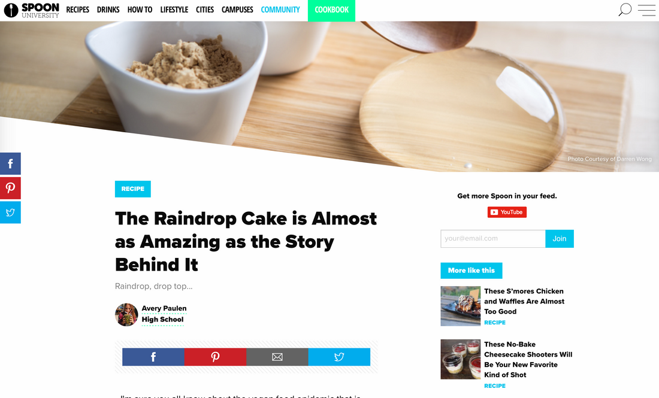Open the Cookbook tab
This screenshot has height=398, width=659.
[x=331, y=10]
